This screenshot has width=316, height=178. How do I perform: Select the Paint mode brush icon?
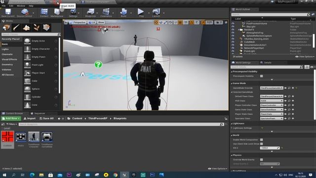click(16, 28)
